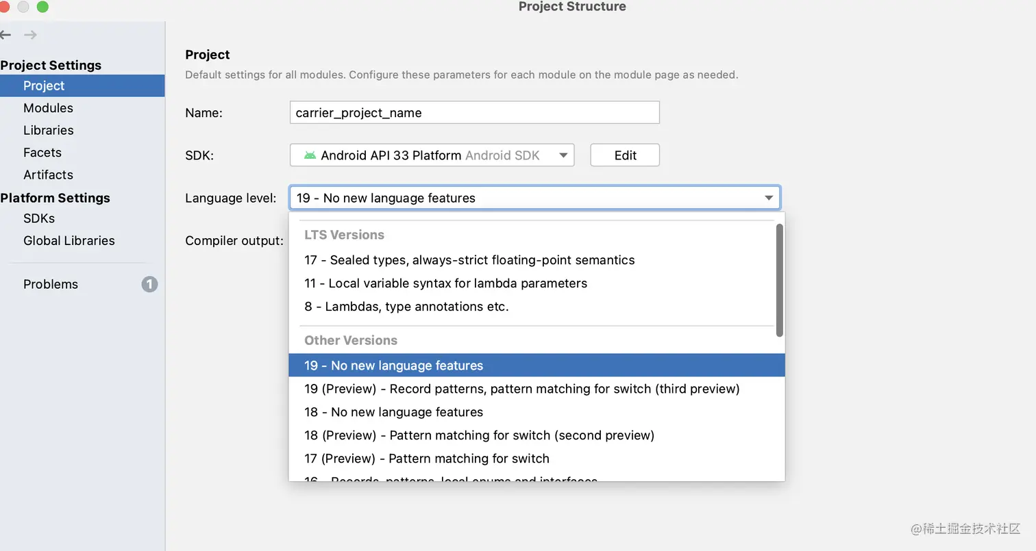Select 17 - Sealed types language level

point(469,260)
